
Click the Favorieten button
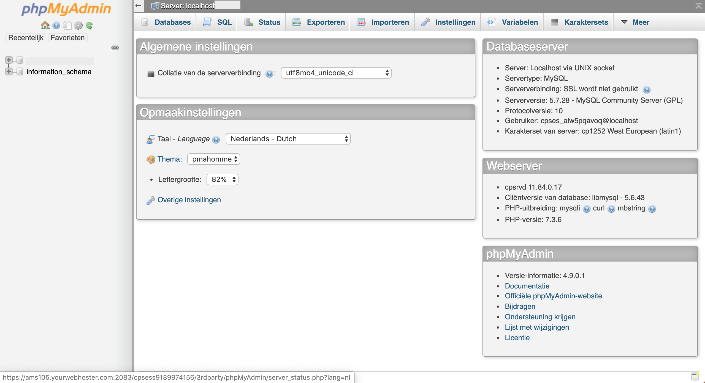point(68,38)
